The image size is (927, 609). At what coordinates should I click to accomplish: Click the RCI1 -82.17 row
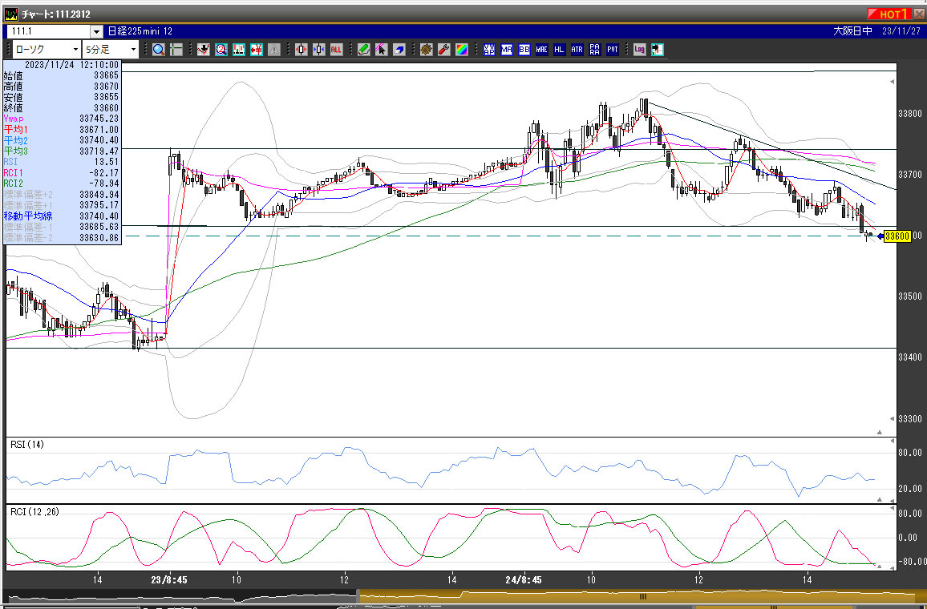point(62,172)
